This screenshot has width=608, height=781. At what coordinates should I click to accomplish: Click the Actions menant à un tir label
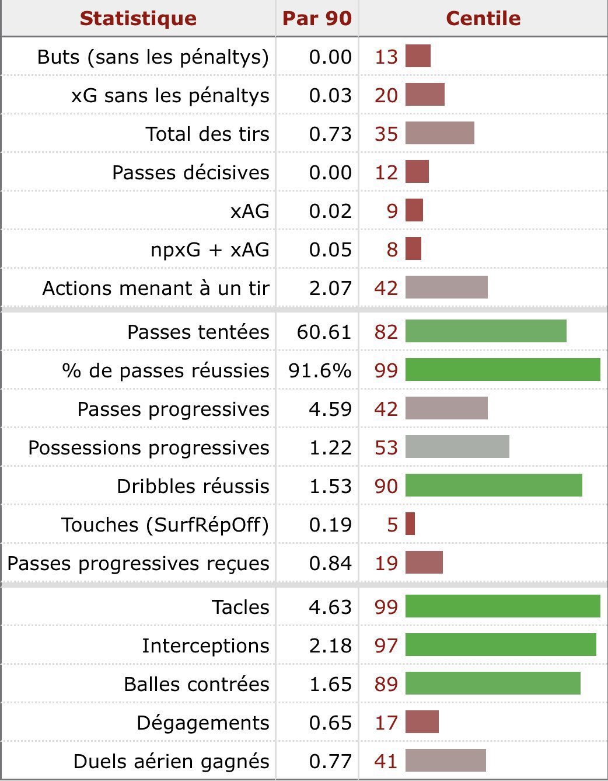pyautogui.click(x=155, y=288)
